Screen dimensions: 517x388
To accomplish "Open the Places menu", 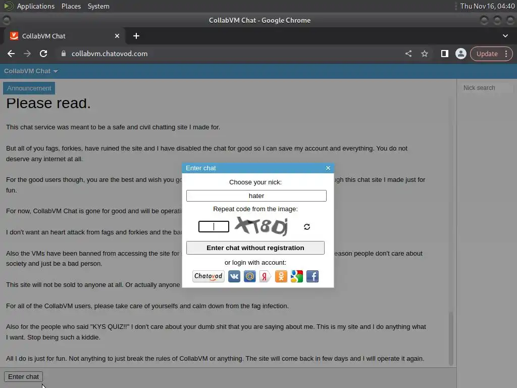I will pyautogui.click(x=71, y=6).
